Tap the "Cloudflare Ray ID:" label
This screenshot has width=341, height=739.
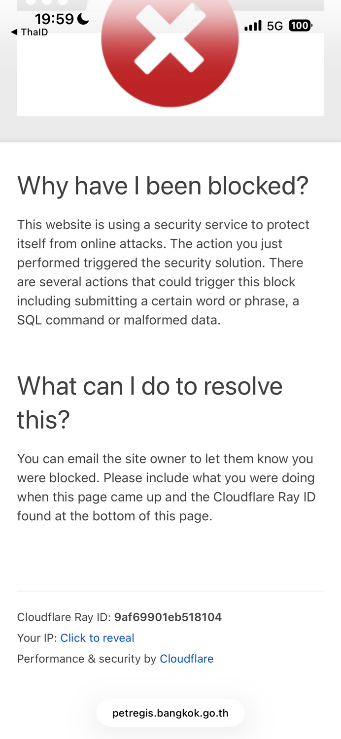click(64, 617)
